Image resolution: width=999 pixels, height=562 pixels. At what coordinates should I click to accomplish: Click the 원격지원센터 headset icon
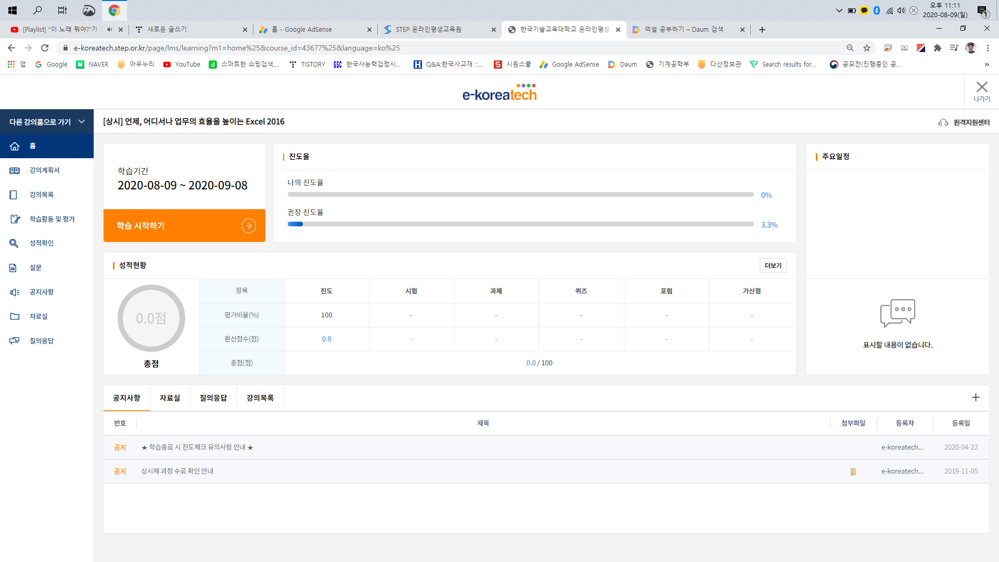point(943,123)
